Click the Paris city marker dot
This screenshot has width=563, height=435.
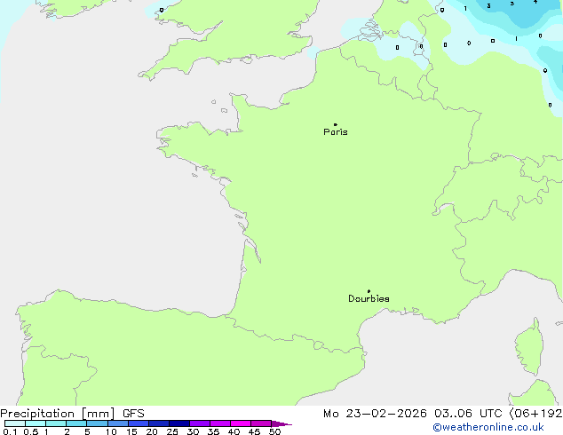(x=335, y=124)
